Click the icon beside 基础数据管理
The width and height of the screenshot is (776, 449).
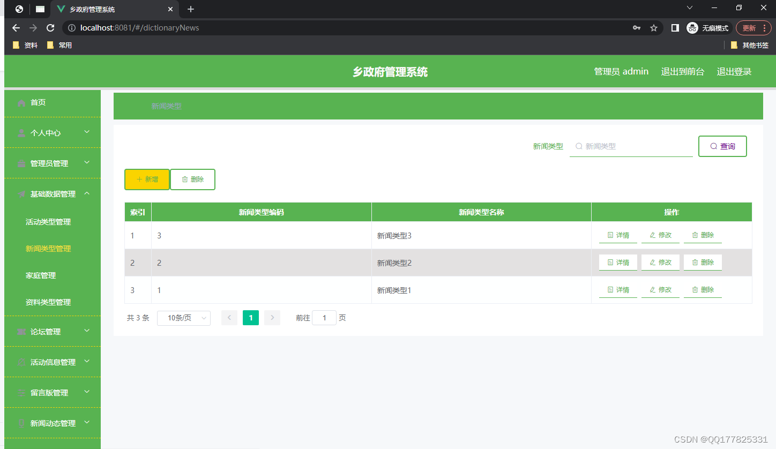(21, 194)
